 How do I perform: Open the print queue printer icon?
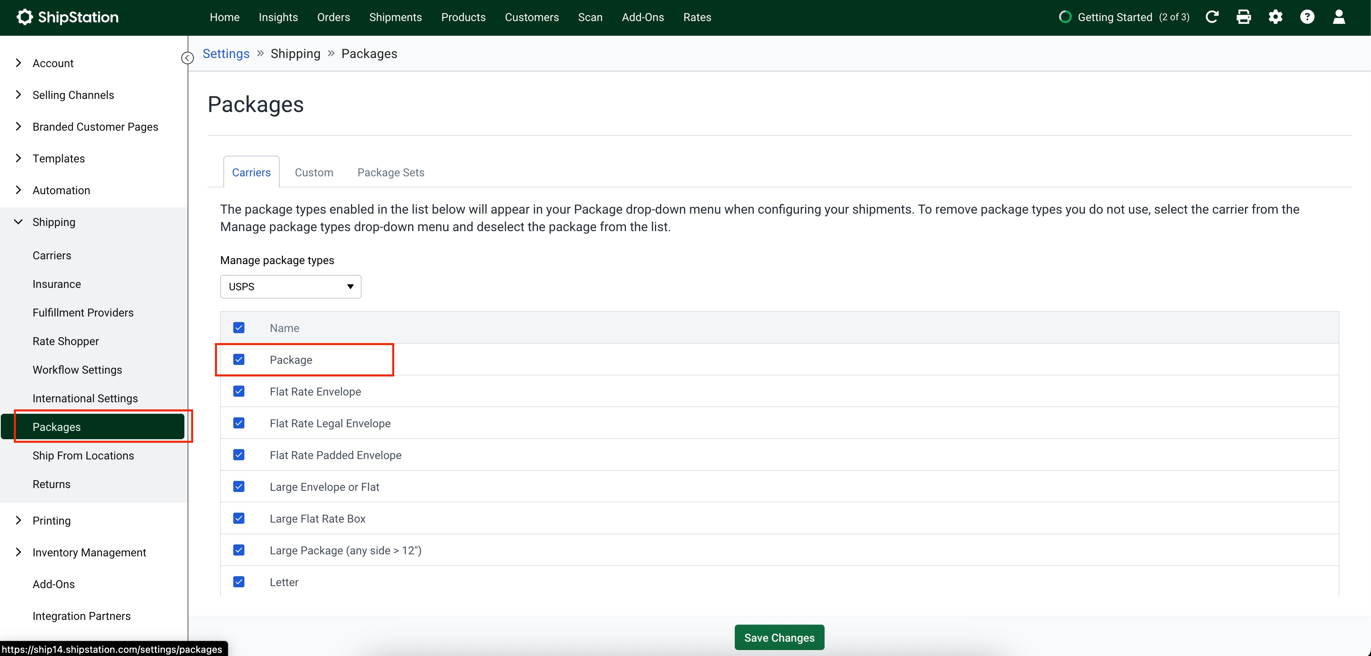pos(1244,17)
